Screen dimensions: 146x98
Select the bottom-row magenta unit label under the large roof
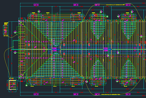point(36,94)
